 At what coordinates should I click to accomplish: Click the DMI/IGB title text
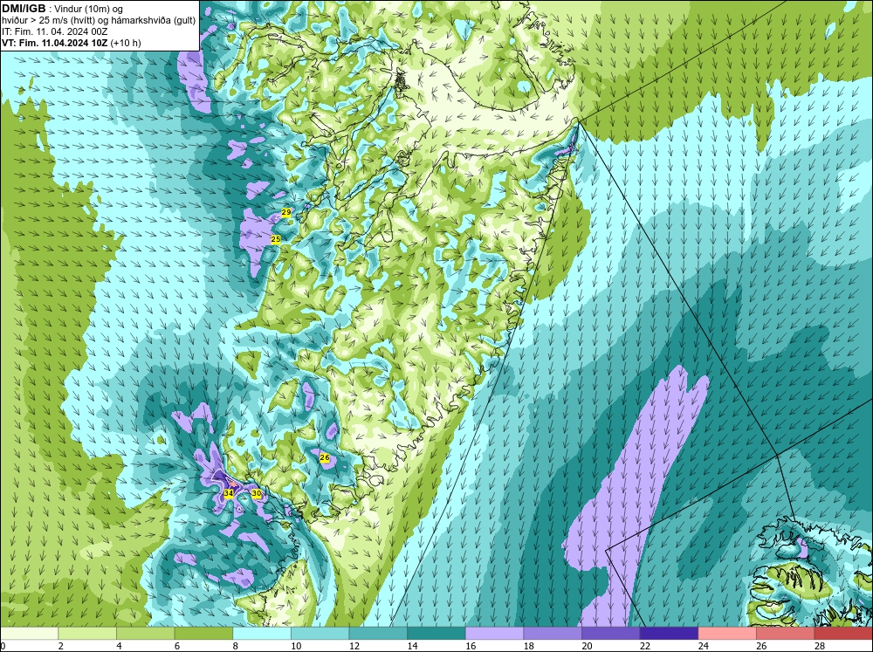tap(24, 9)
